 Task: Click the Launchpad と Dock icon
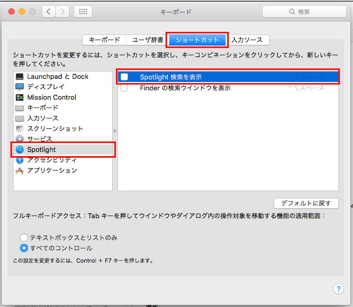[20, 77]
